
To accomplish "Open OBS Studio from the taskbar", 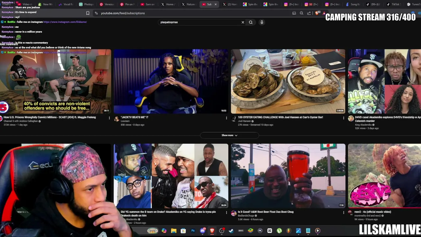I will [x=222, y=231].
